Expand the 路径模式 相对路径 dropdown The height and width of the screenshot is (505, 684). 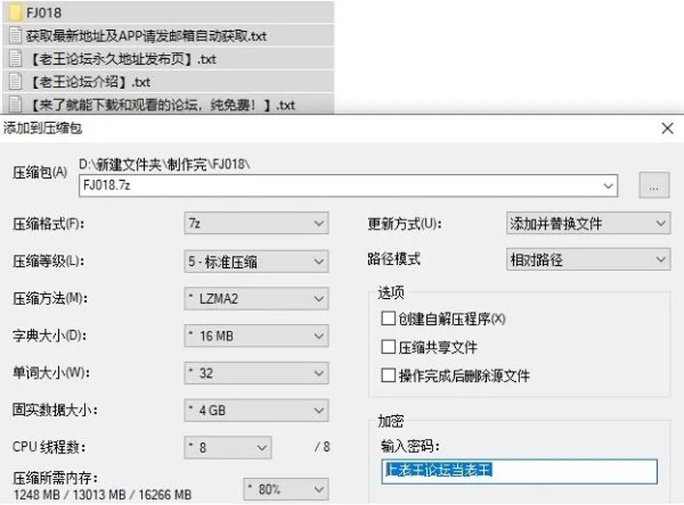click(588, 260)
